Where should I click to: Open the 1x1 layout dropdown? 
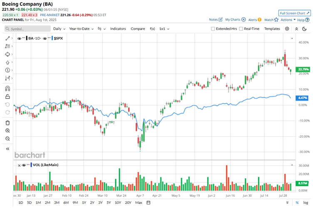pyautogui.click(x=164, y=29)
